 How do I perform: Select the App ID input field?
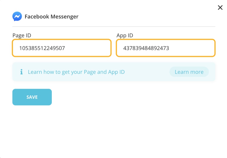166,48
